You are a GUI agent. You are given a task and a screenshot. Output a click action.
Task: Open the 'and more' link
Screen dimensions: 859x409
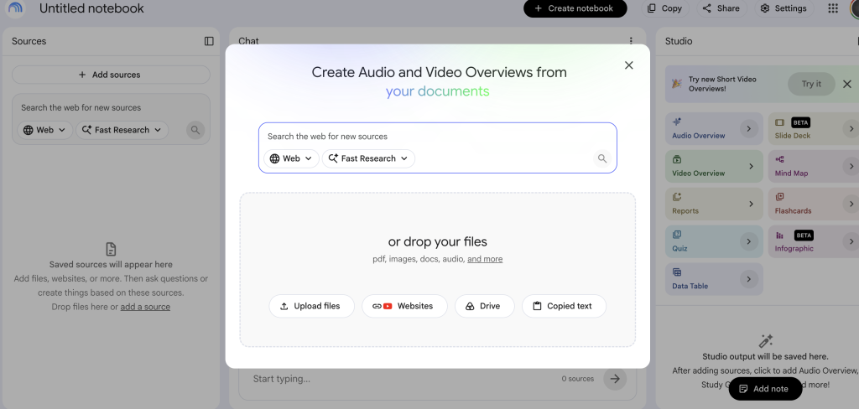coord(485,259)
